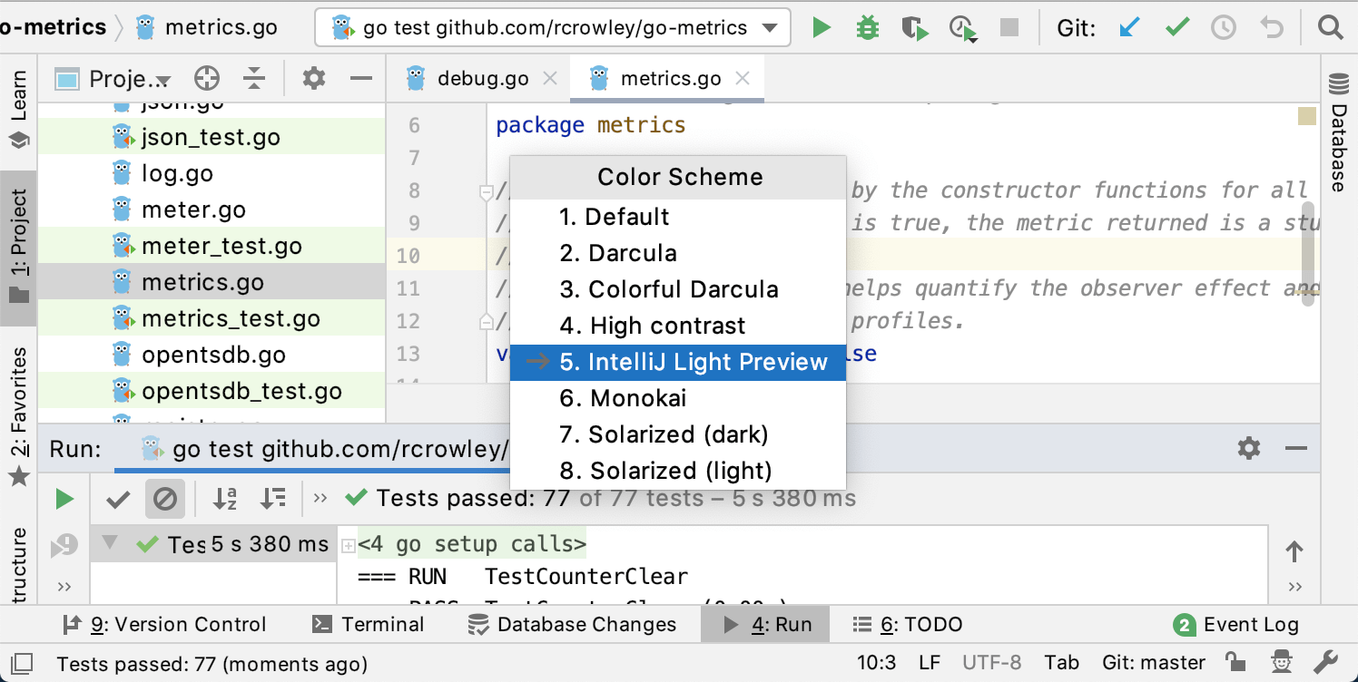Commit changes with the Git checkmark
The width and height of the screenshot is (1358, 682).
pyautogui.click(x=1177, y=28)
